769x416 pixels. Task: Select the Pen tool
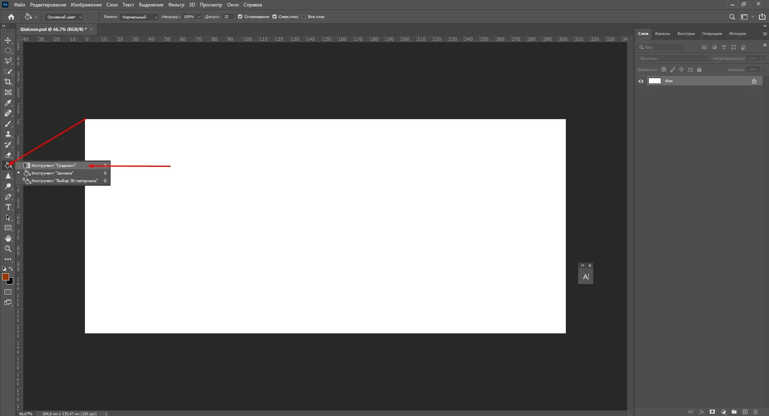point(8,197)
